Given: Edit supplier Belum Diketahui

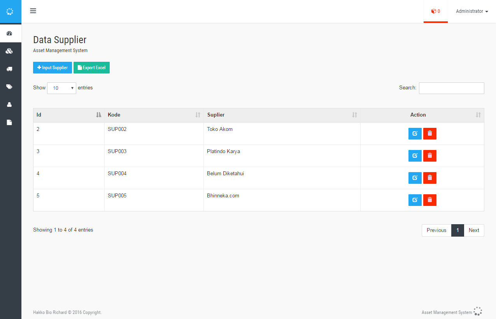Looking at the screenshot, I should (x=415, y=178).
